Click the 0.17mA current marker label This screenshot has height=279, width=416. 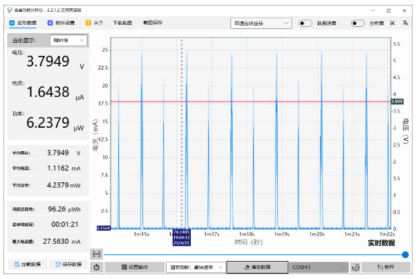[104, 228]
